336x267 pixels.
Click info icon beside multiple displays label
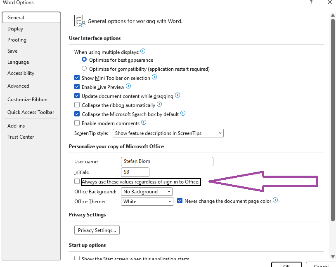143,51
